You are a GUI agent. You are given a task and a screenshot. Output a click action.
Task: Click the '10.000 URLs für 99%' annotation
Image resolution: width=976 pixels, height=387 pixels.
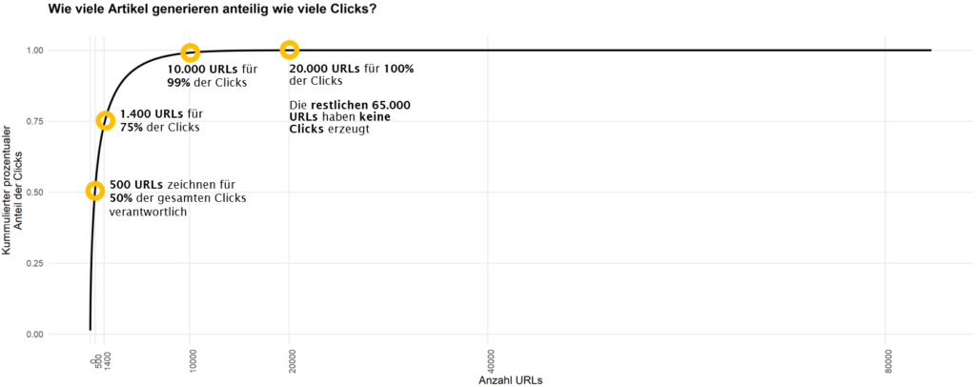click(x=213, y=76)
